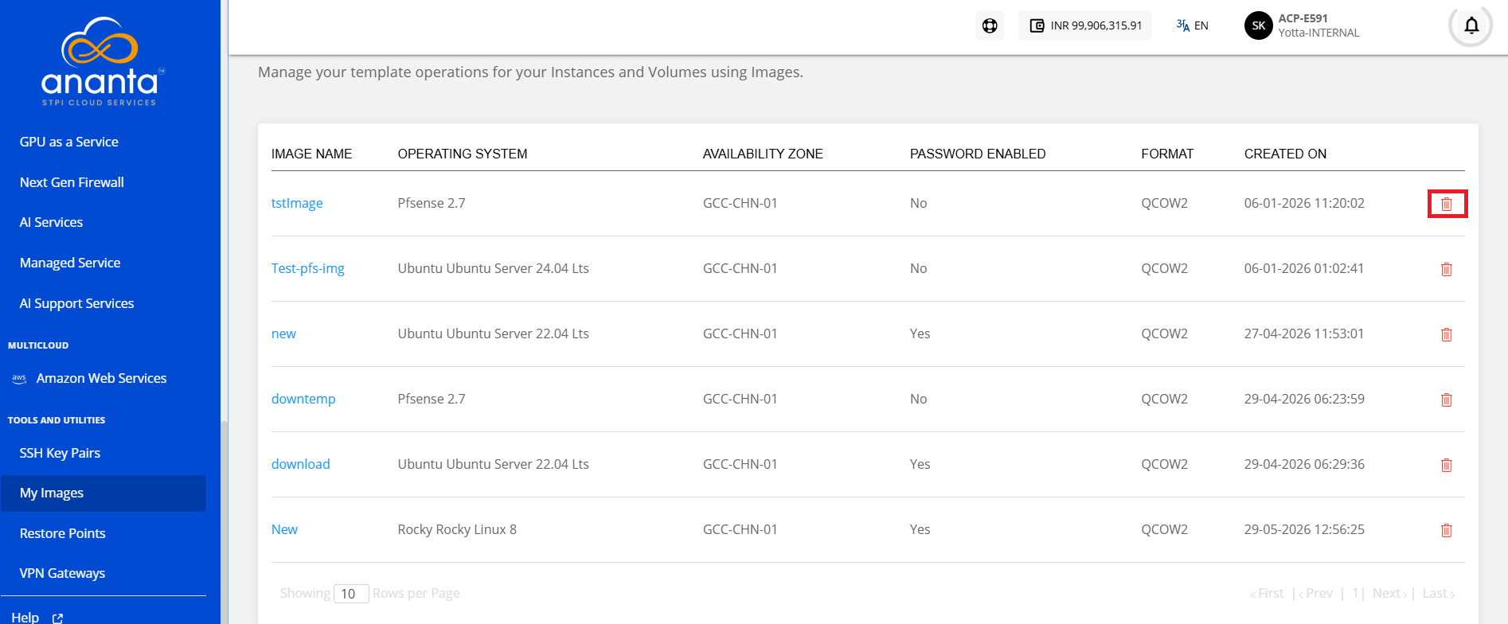Click trash icon for download image

point(1447,465)
